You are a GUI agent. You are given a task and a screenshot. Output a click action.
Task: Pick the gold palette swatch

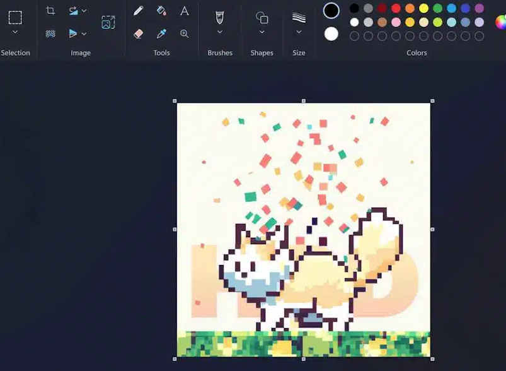pyautogui.click(x=410, y=22)
